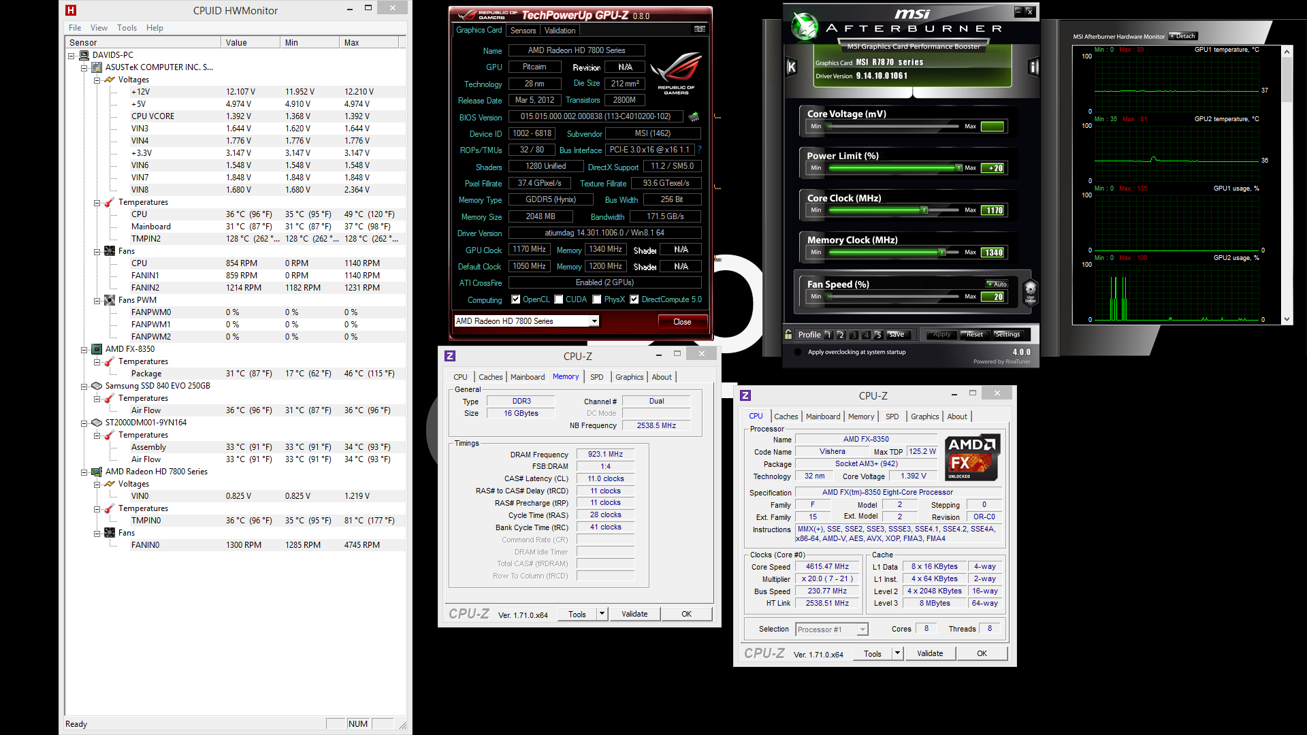The width and height of the screenshot is (1307, 735).
Task: Open Afterburner Settings
Action: [1007, 335]
